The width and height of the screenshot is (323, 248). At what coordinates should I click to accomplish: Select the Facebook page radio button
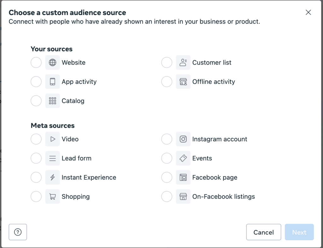(167, 178)
